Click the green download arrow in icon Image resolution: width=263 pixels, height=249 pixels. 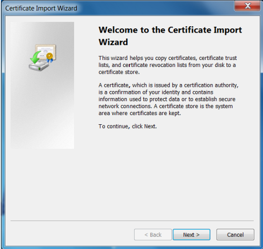click(35, 57)
